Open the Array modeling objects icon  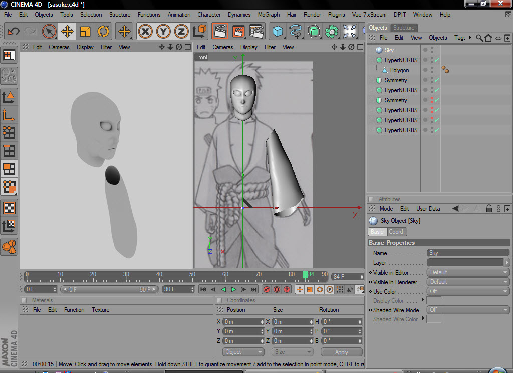pos(332,32)
